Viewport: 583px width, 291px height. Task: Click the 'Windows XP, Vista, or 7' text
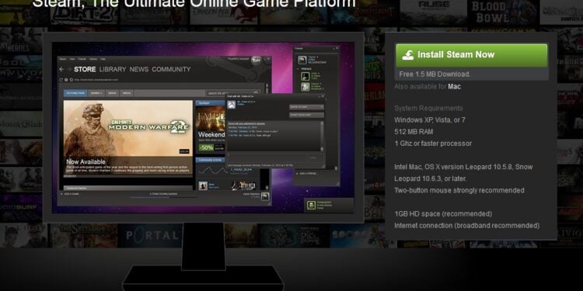430,120
